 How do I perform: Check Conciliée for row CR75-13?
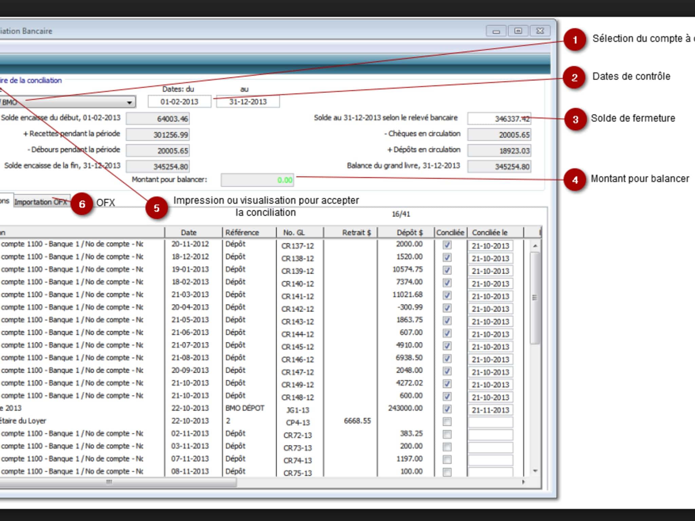coord(447,472)
